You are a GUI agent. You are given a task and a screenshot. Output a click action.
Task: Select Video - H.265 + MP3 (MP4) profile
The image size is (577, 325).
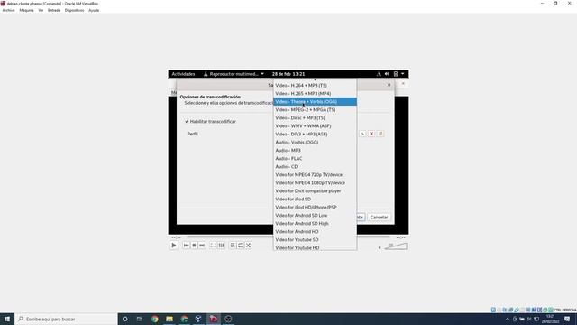pyautogui.click(x=315, y=94)
